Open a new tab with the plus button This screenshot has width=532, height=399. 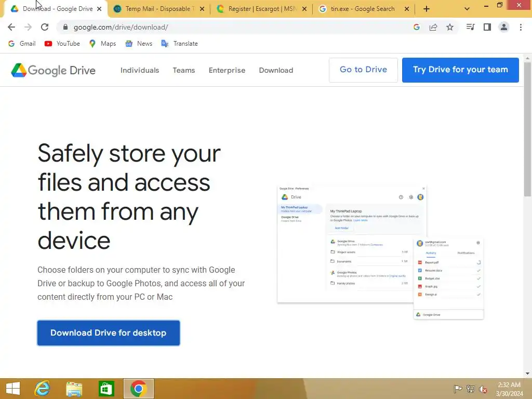(x=427, y=9)
